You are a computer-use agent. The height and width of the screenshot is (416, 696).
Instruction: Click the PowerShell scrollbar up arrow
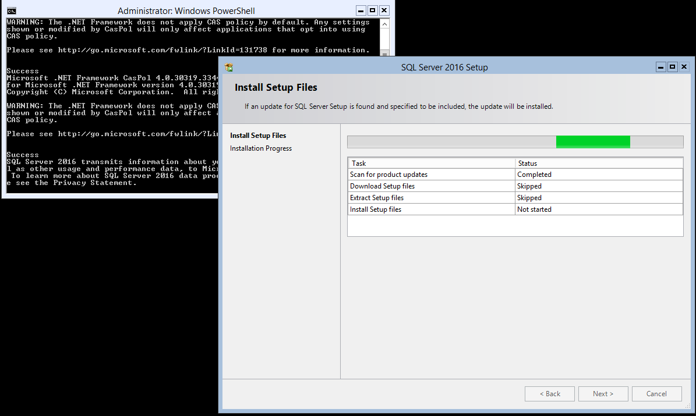point(384,23)
